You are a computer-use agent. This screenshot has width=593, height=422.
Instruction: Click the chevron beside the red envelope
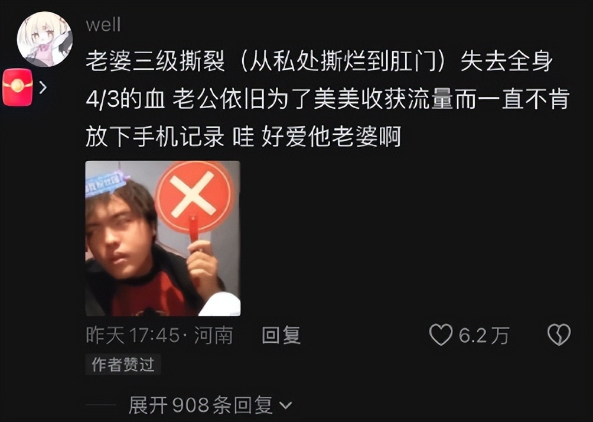click(43, 87)
